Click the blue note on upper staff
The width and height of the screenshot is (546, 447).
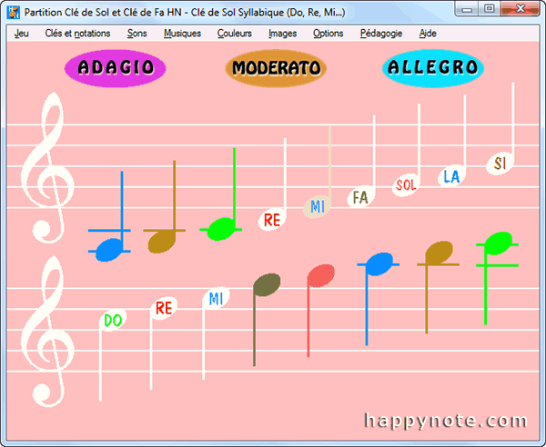coord(109,250)
